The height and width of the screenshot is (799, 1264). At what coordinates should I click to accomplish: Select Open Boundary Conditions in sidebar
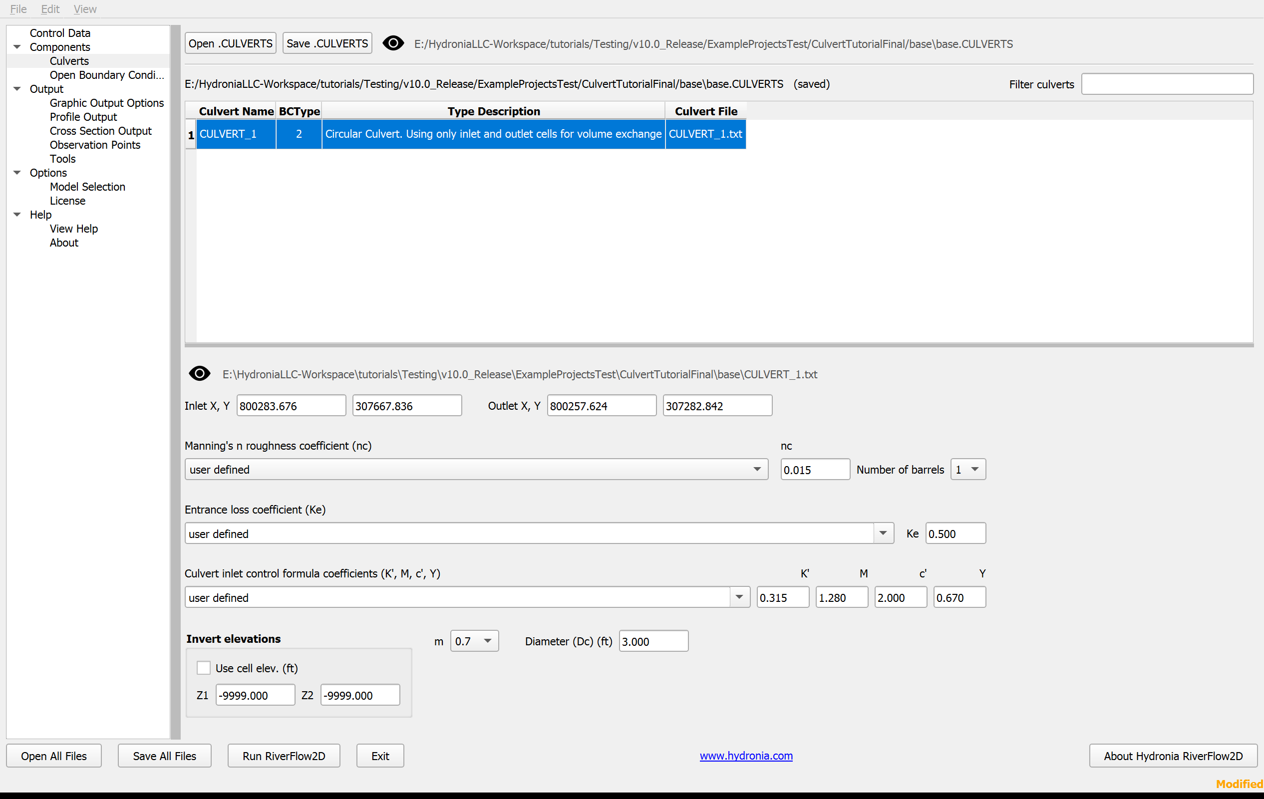click(x=106, y=75)
